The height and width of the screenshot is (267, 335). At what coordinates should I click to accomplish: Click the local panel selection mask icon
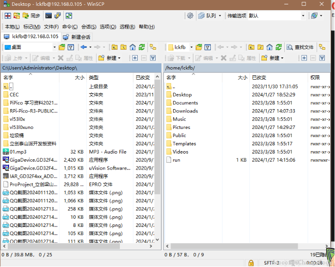click(x=153, y=58)
